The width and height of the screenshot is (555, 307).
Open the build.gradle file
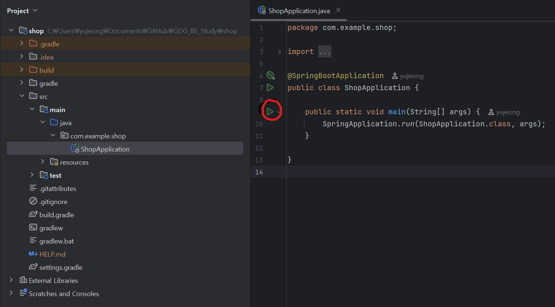(x=57, y=215)
